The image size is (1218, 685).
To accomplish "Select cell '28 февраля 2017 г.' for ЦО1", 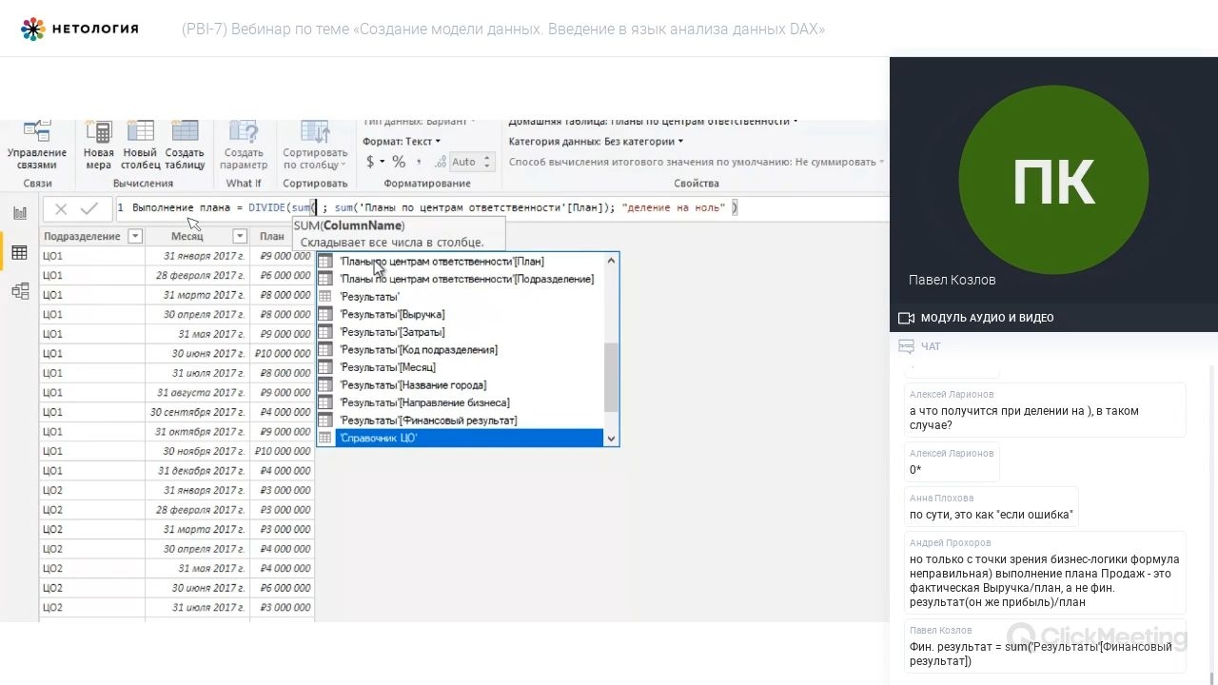I will (x=197, y=275).
